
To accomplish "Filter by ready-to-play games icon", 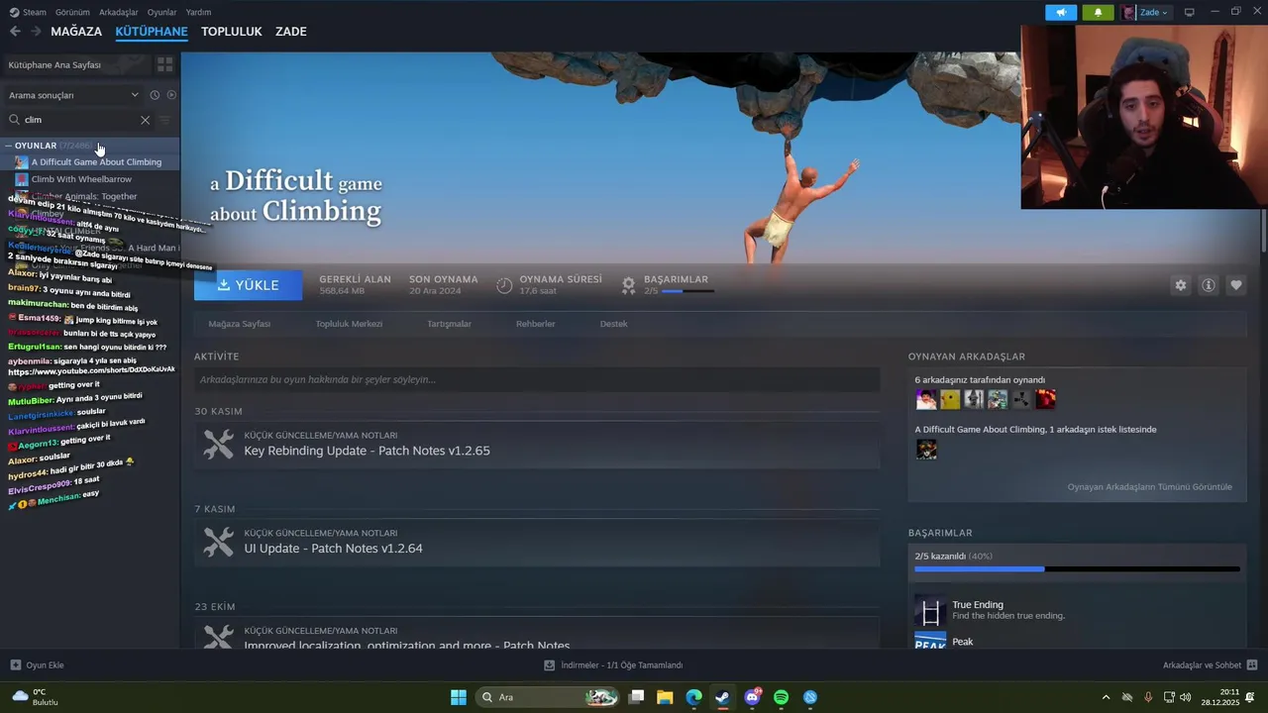I will (x=171, y=95).
